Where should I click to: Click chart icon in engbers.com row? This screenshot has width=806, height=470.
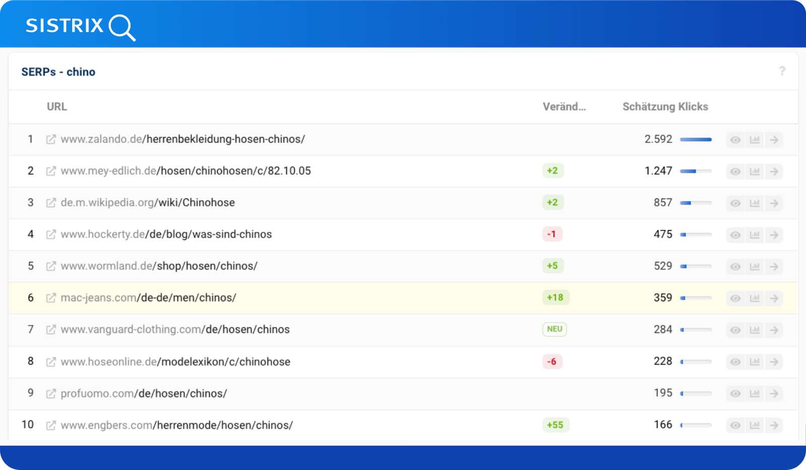coord(755,425)
